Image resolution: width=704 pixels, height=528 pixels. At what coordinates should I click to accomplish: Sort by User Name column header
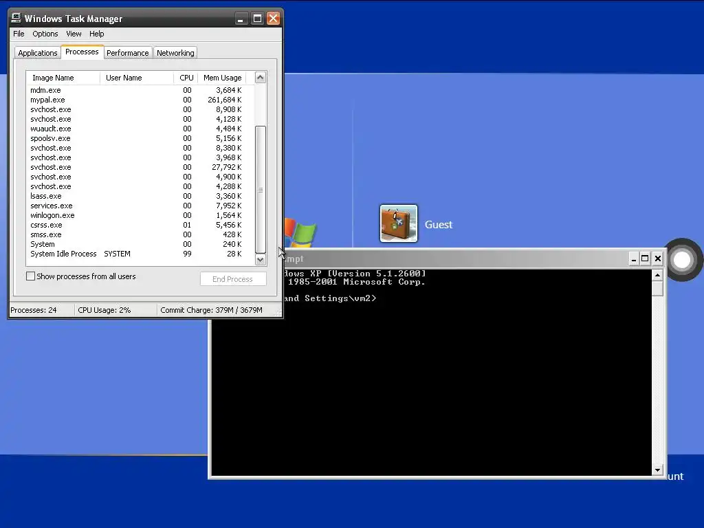137,78
